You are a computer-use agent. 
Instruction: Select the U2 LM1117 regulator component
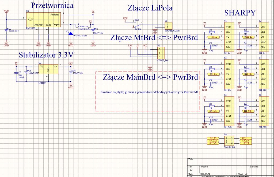[x=48, y=69]
